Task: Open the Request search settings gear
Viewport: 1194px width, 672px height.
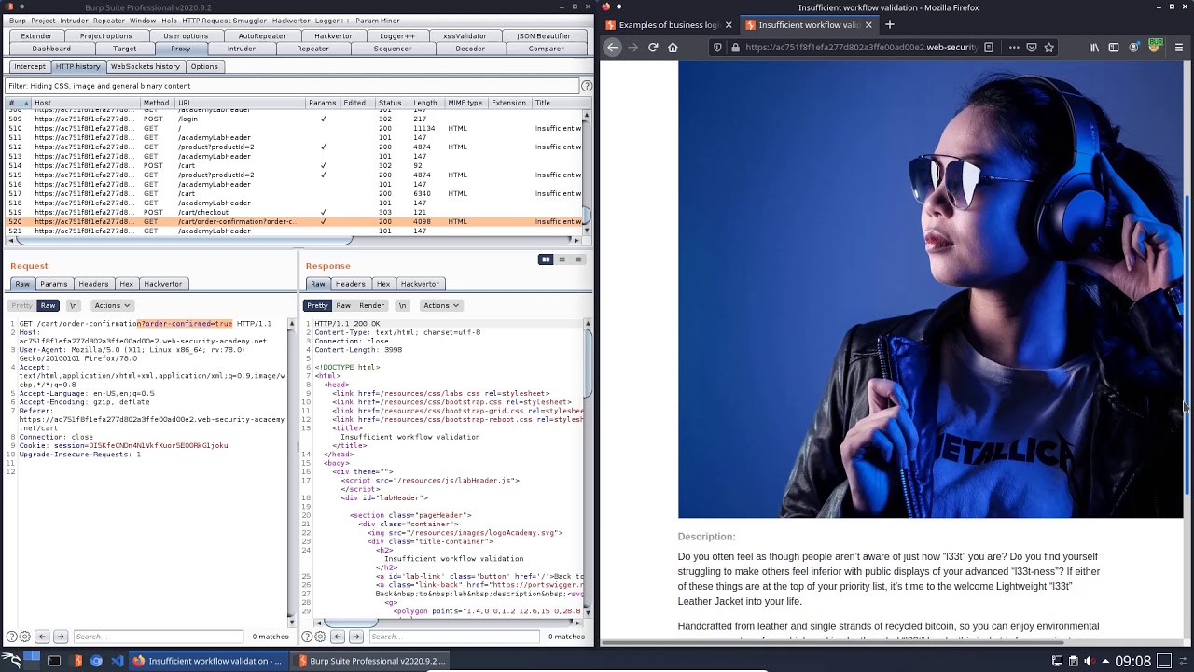Action: coord(25,637)
